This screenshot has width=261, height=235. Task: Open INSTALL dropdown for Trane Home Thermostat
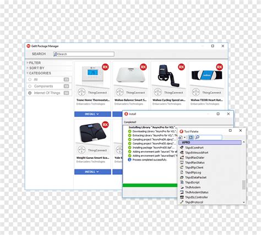pos(97,114)
